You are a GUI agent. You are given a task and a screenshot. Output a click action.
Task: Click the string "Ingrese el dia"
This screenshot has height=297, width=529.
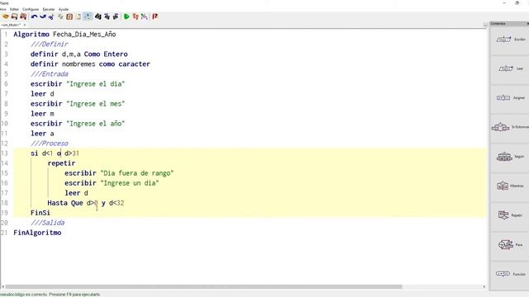(x=96, y=84)
